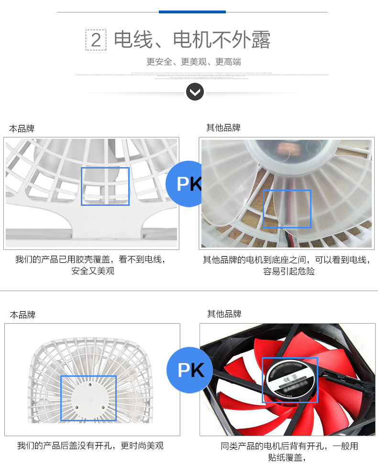Viewport: 378px width, 473px height.
Task: Click the upper 本品牌 label
Action: click(x=22, y=128)
